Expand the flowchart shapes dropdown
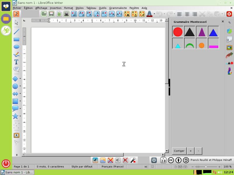 pyautogui.click(x=20, y=101)
